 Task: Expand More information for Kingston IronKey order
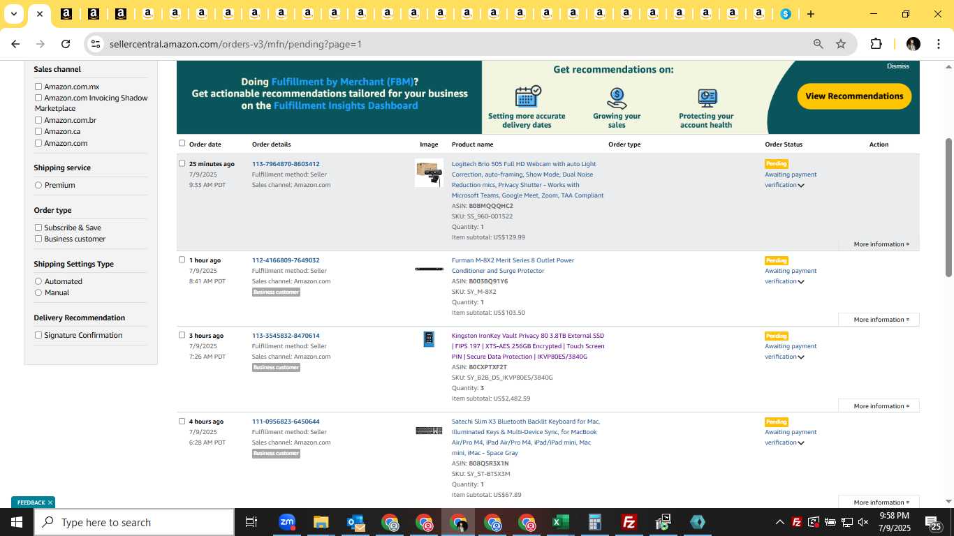[x=879, y=406]
